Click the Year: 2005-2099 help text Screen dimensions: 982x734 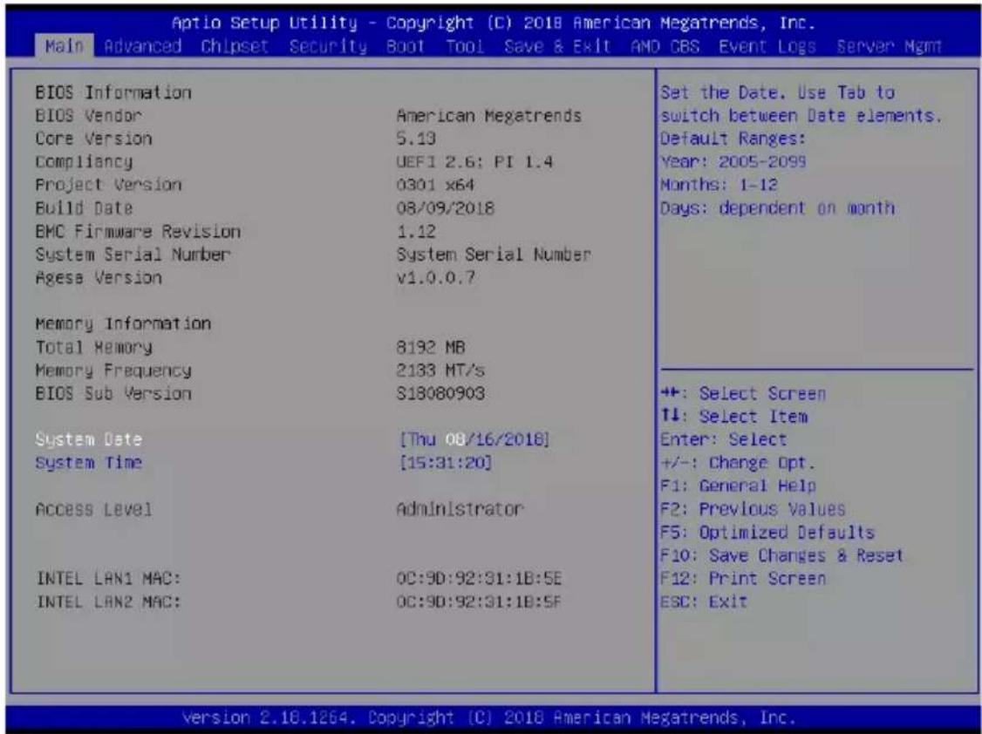(733, 161)
